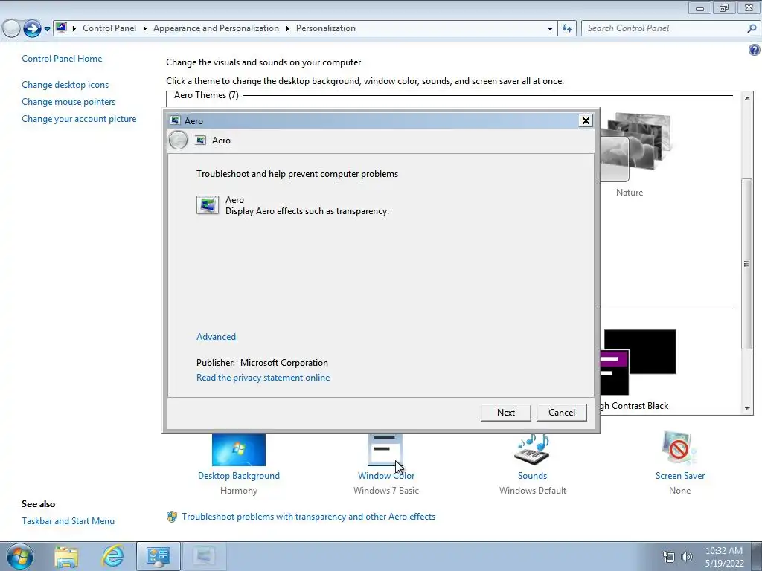Open Change your account picture

(79, 119)
